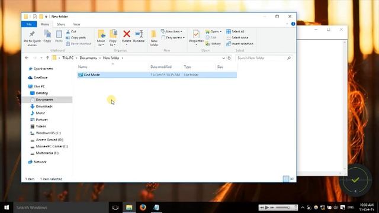Viewport: 379px width, 213px height.
Task: Click the taskbar media player volume slider
Action: [283, 208]
